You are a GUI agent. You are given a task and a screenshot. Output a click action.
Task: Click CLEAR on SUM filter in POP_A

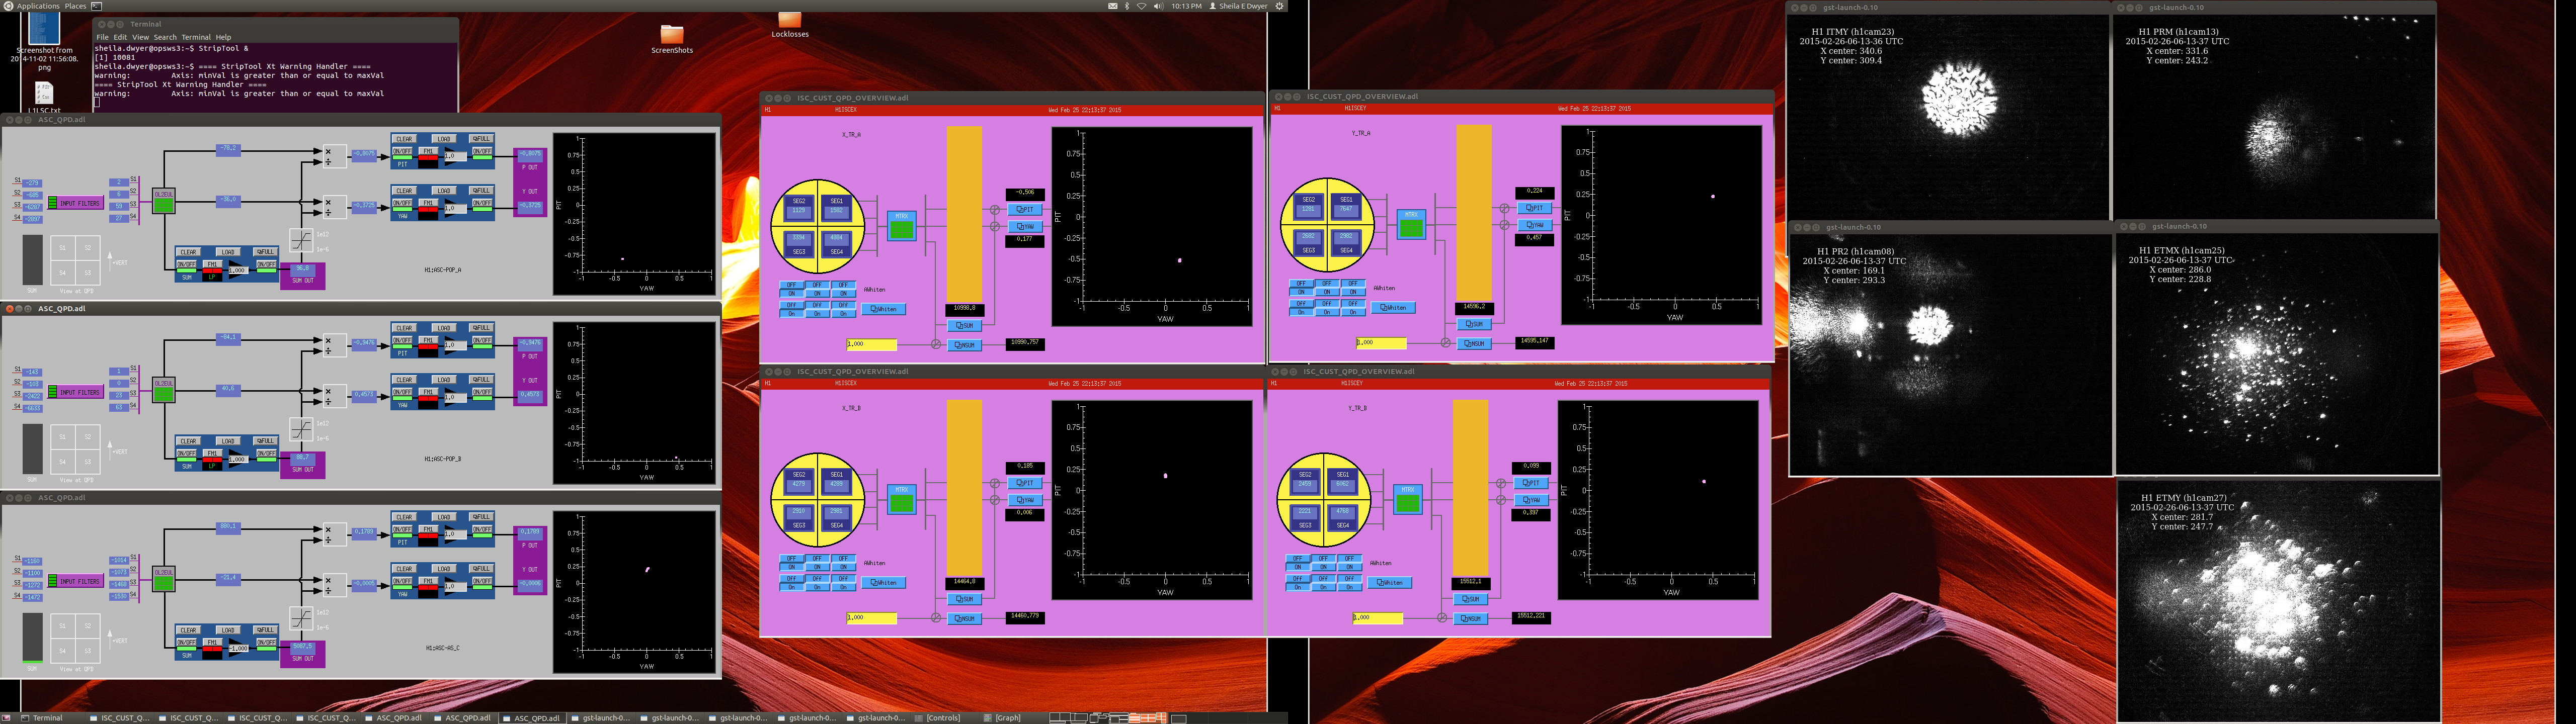tap(188, 252)
